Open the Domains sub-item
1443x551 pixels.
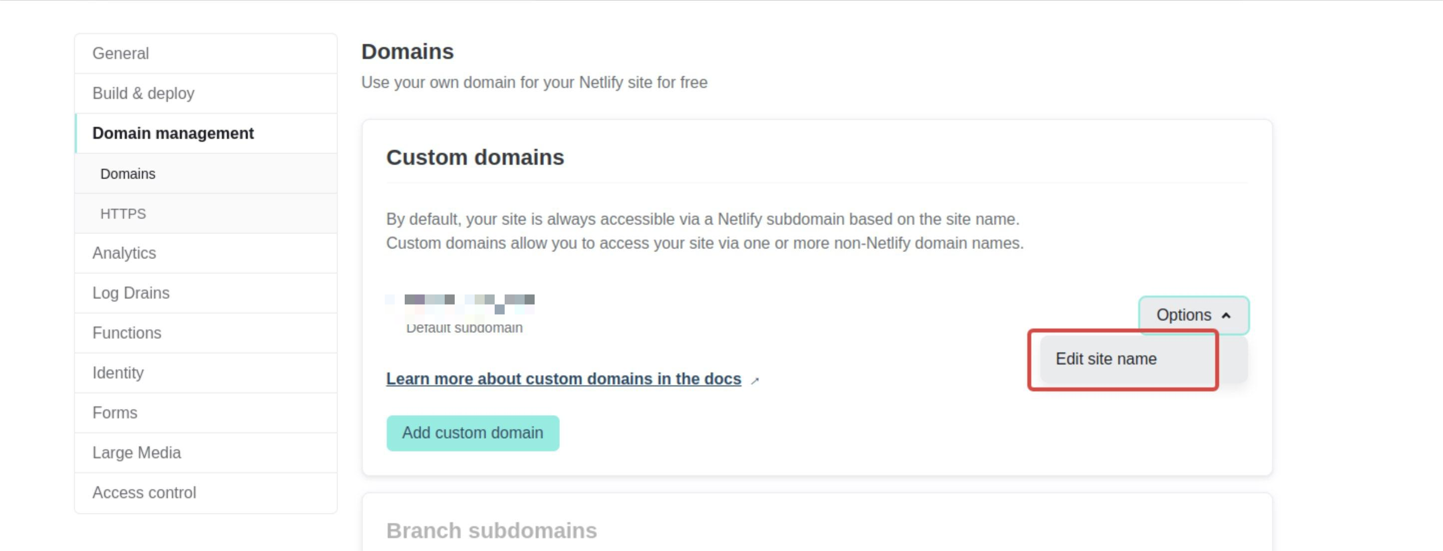(128, 174)
